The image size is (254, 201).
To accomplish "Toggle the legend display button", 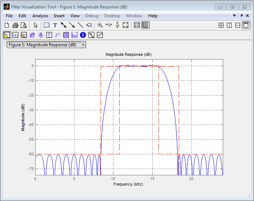I will coord(137,25).
